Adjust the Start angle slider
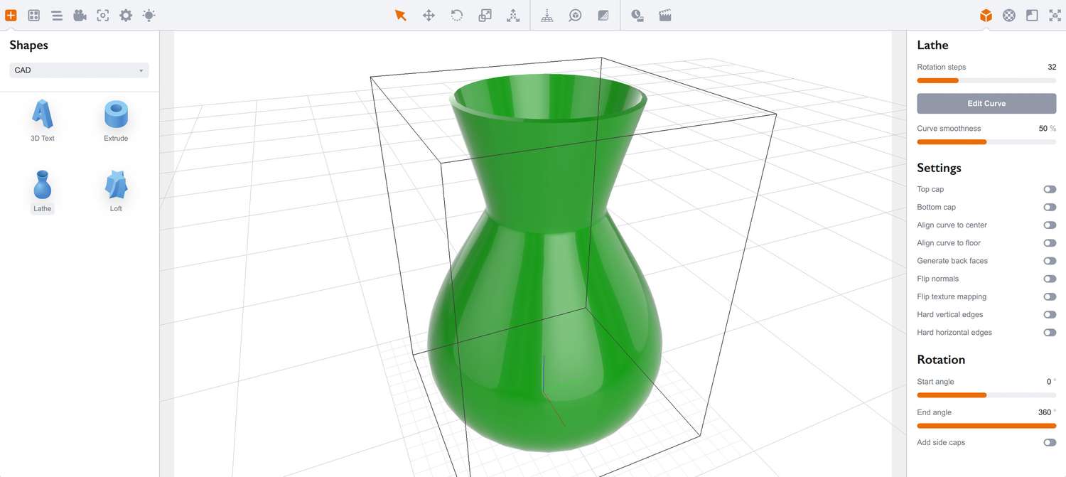 986,395
